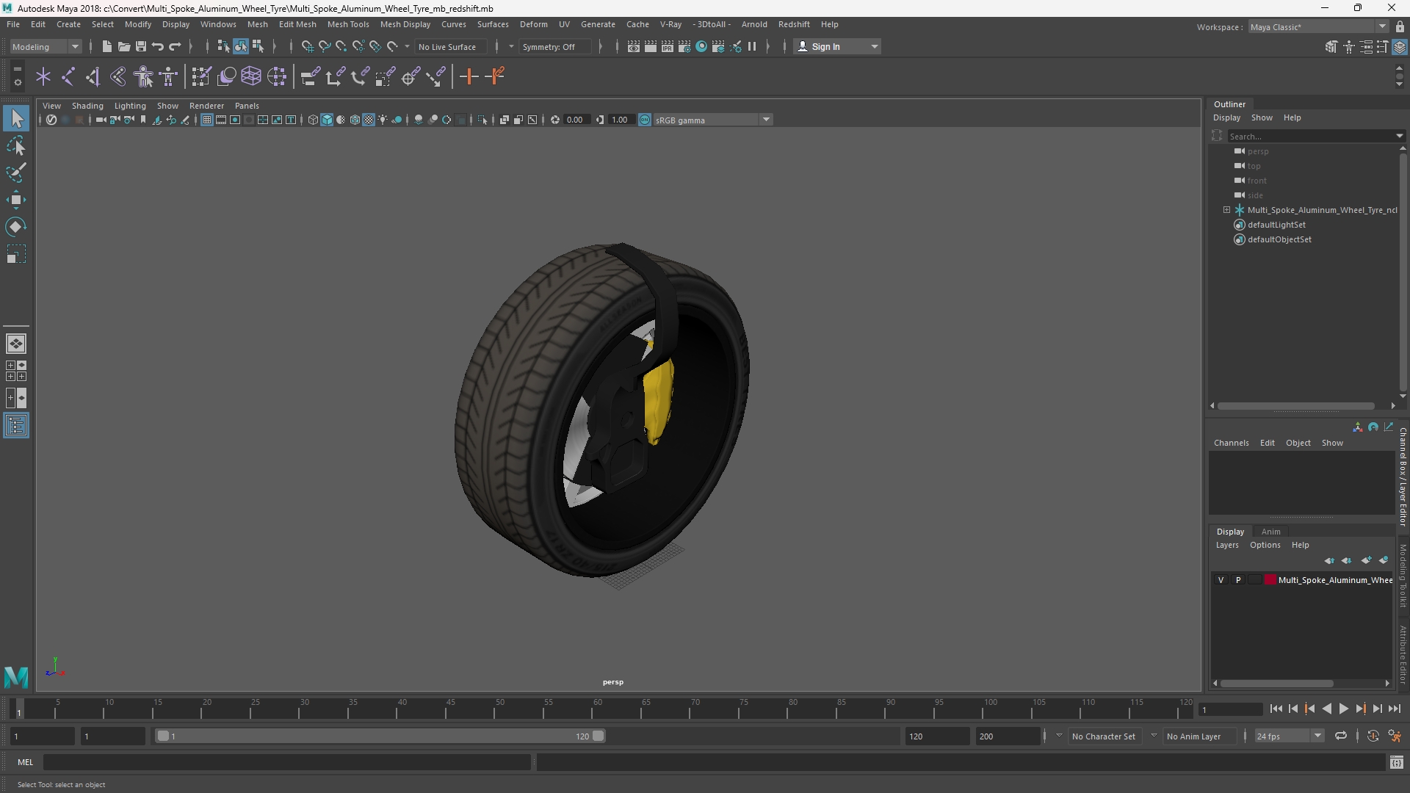This screenshot has width=1410, height=793.
Task: Toggle sRGB color management icon
Action: tap(645, 120)
